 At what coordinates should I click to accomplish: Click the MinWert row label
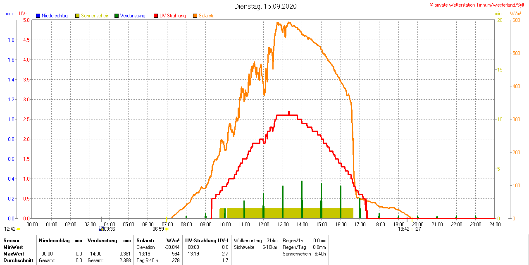coord(14,247)
